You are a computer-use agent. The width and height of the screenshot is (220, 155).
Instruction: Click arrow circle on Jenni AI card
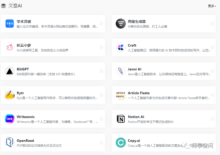tap(212, 71)
